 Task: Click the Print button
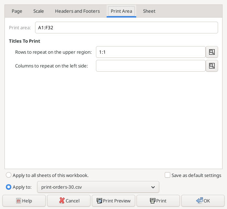tap(158, 201)
